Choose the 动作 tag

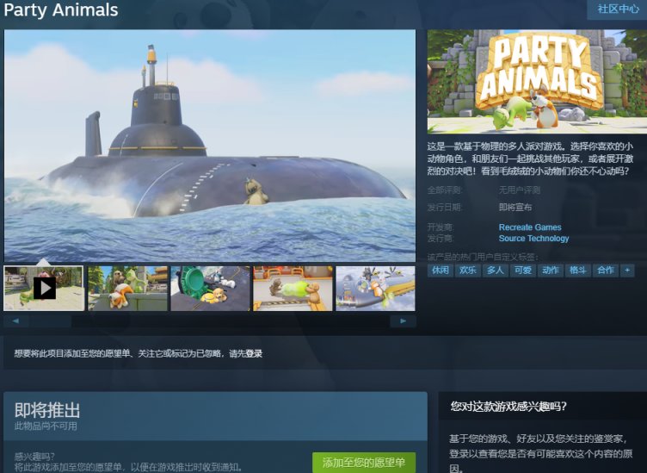tap(551, 270)
